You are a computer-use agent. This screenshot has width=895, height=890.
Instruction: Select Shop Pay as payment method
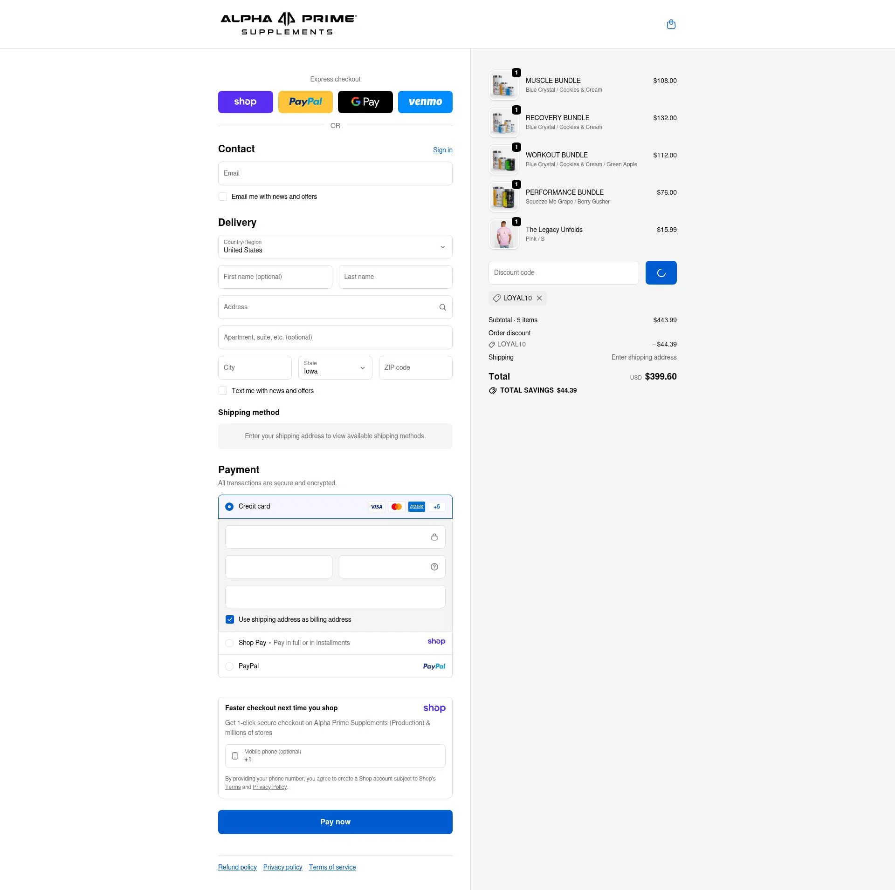coord(229,643)
